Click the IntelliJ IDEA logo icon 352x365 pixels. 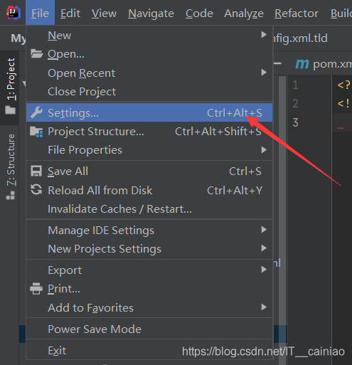click(14, 13)
